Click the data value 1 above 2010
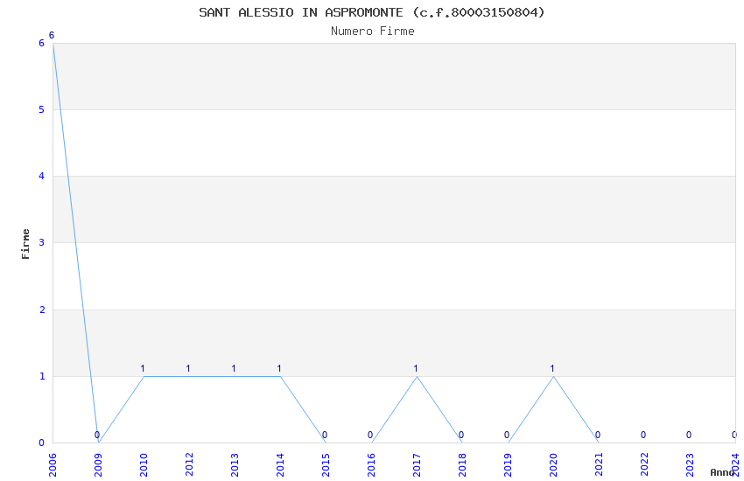The image size is (744, 481). coord(143,369)
